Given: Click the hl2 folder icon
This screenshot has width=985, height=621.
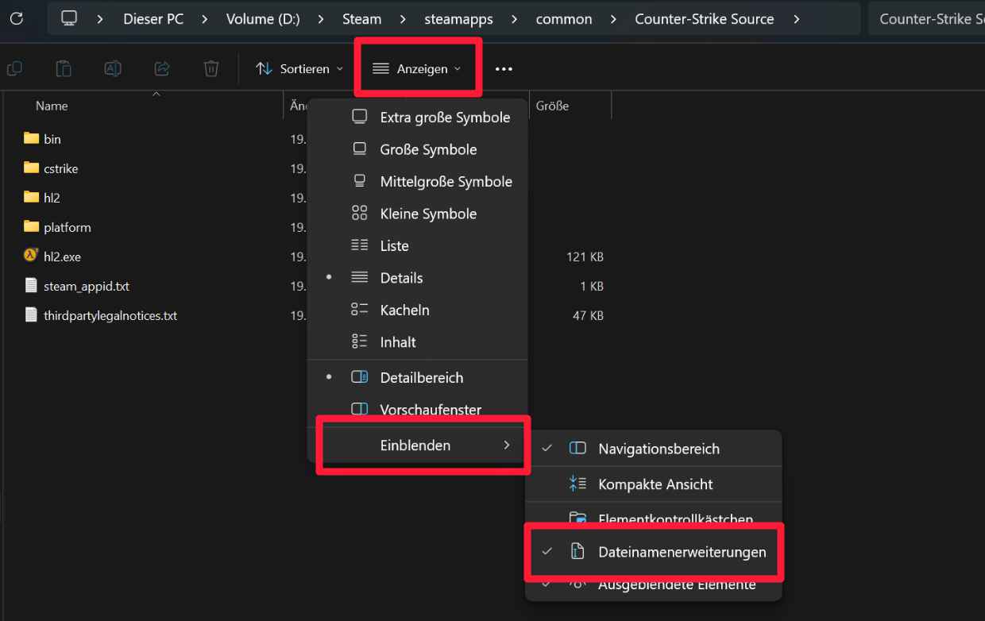Looking at the screenshot, I should point(31,197).
